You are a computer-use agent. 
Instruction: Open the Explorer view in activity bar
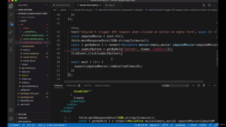click(x=11, y=6)
